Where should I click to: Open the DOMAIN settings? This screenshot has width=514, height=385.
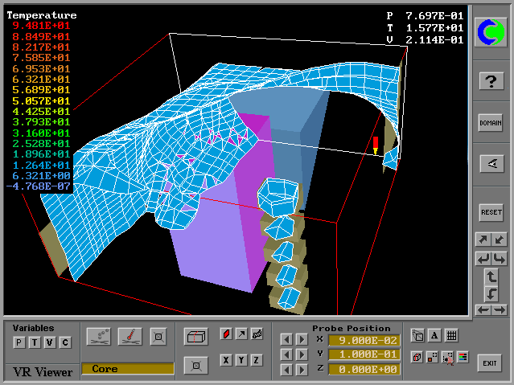click(491, 122)
